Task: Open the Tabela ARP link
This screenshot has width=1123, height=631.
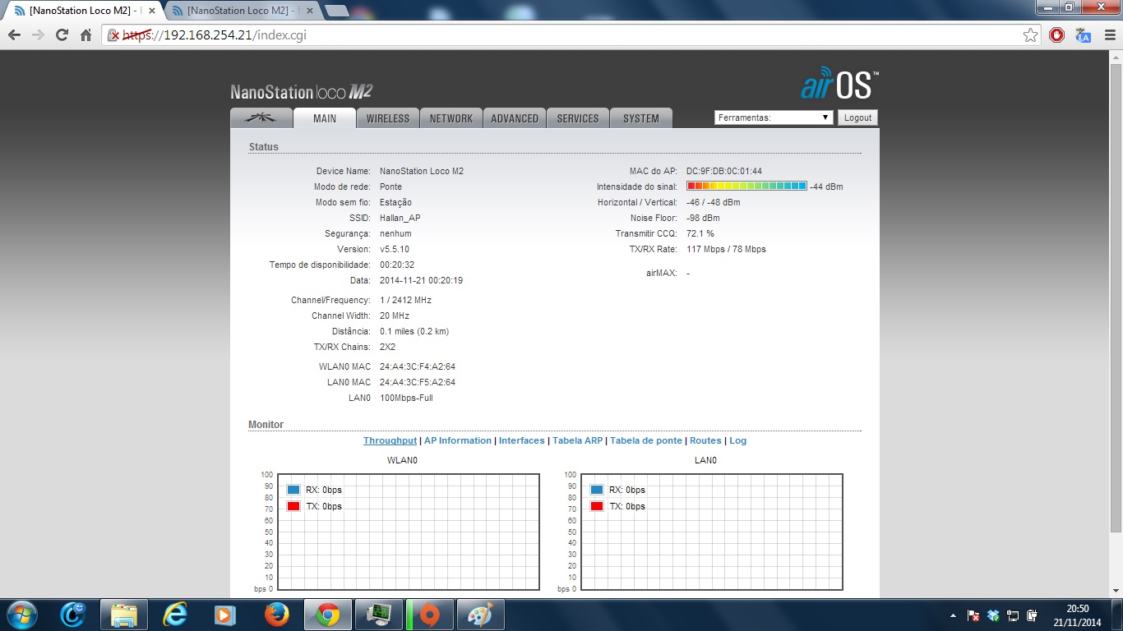Action: tap(578, 440)
